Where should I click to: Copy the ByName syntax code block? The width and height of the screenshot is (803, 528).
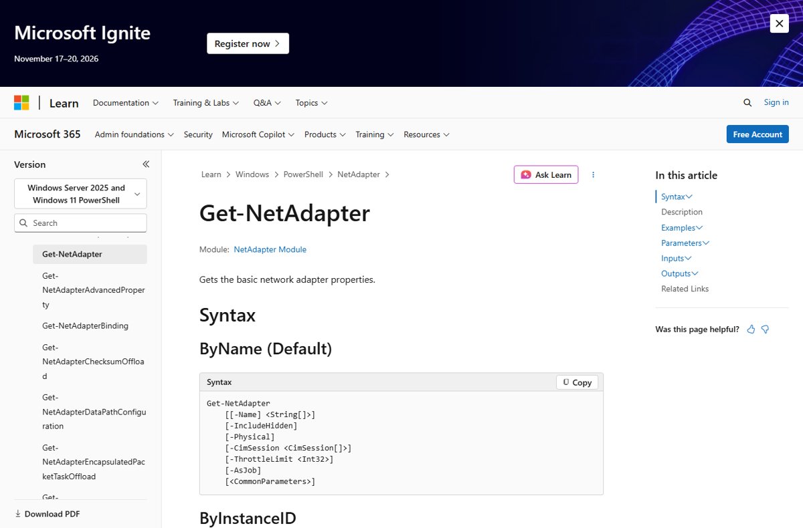577,382
